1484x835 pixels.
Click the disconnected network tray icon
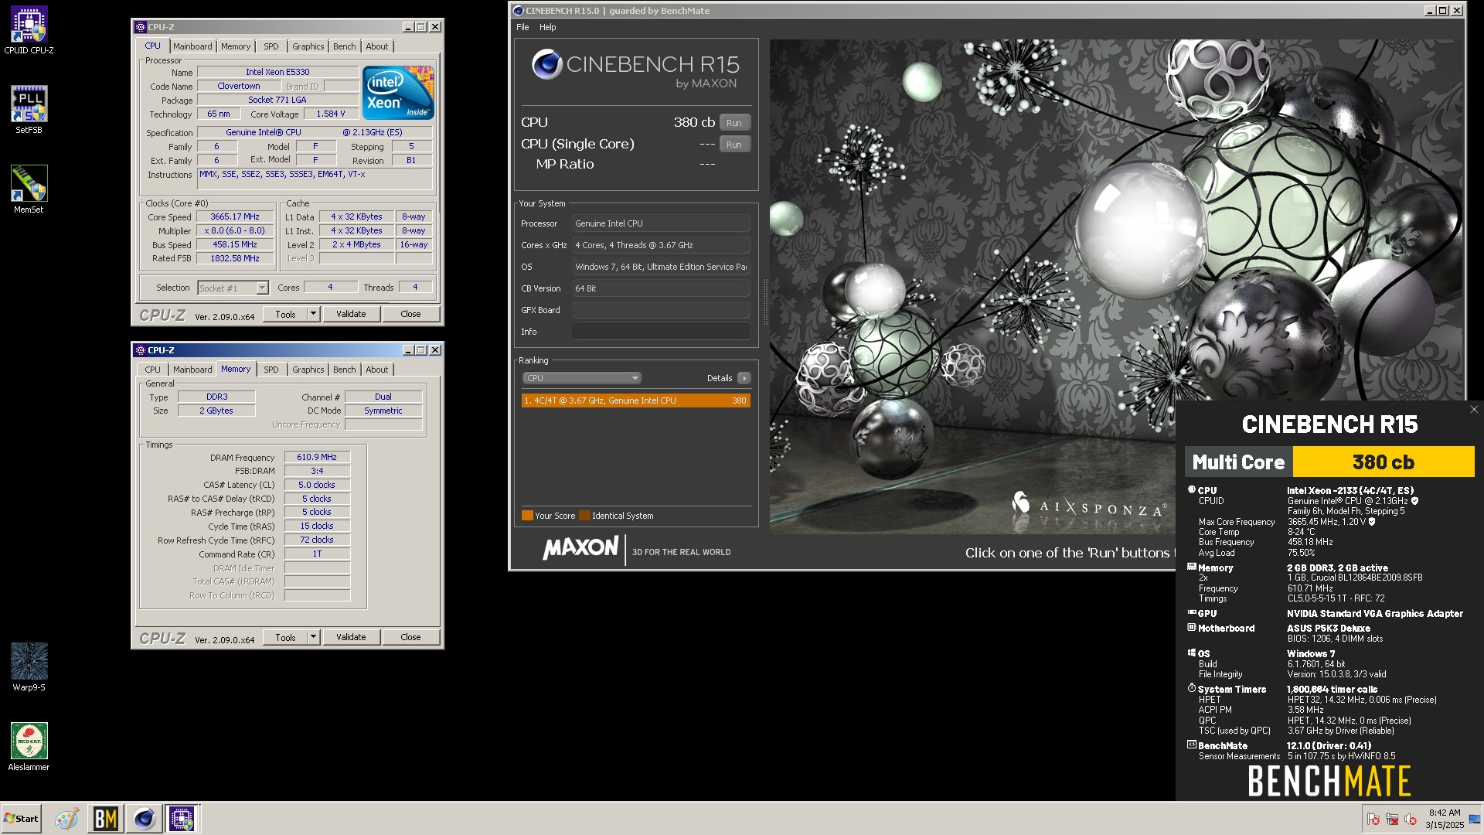(x=1392, y=820)
